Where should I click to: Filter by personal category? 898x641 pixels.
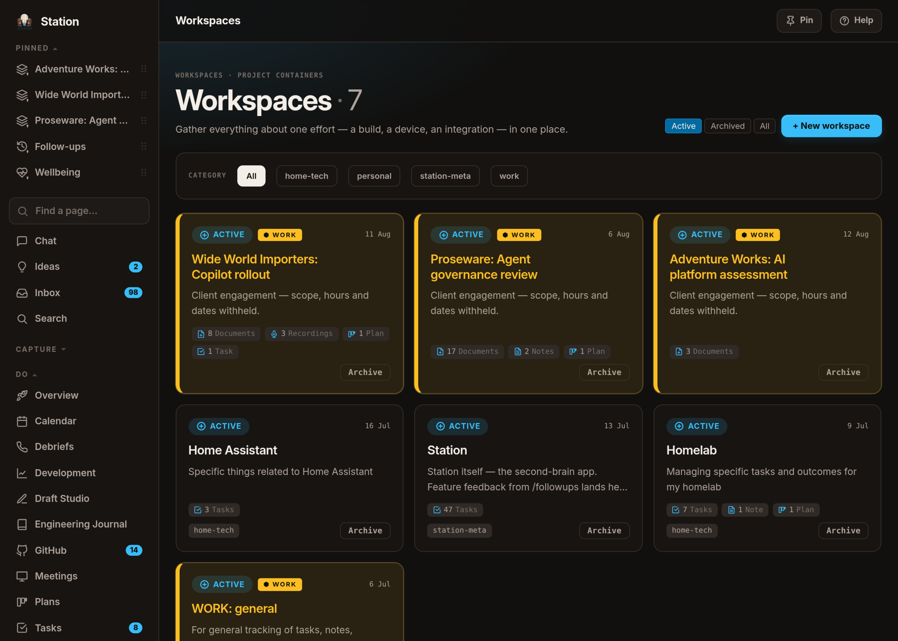(374, 176)
